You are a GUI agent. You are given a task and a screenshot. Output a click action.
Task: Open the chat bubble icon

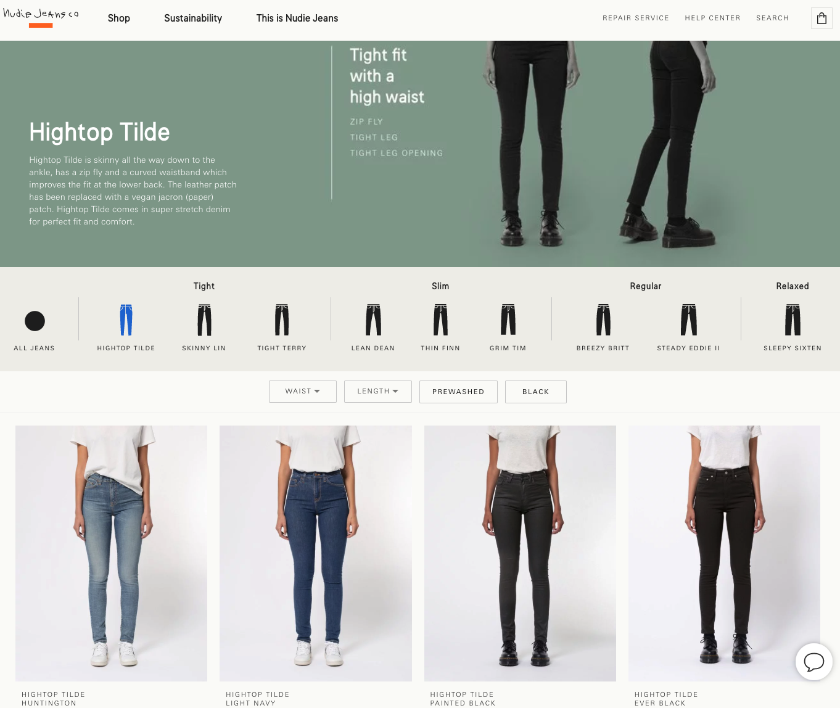814,662
